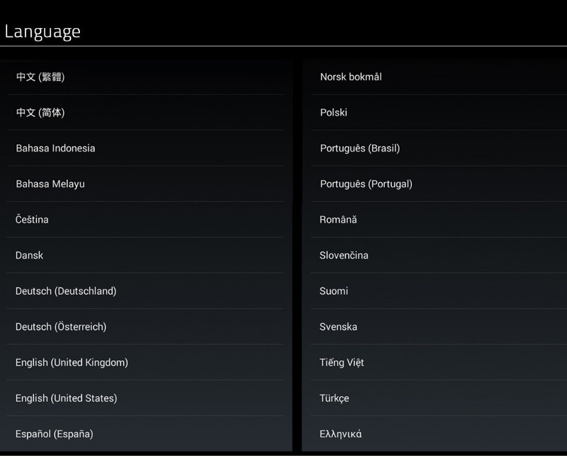The height and width of the screenshot is (460, 567).
Task: Select Ελληνικά Greek language
Action: coord(341,434)
